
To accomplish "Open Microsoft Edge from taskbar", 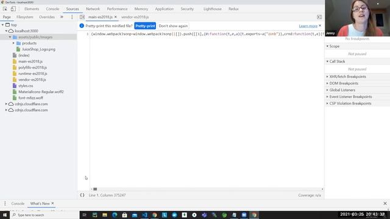I will (115, 215).
